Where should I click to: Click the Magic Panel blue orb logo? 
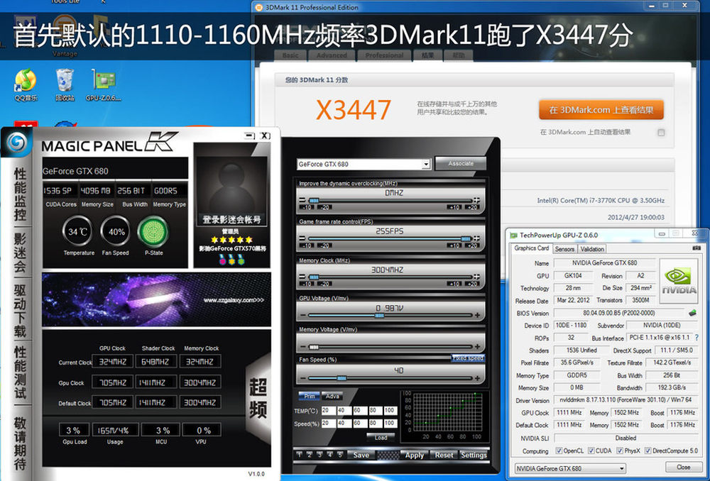(x=17, y=143)
